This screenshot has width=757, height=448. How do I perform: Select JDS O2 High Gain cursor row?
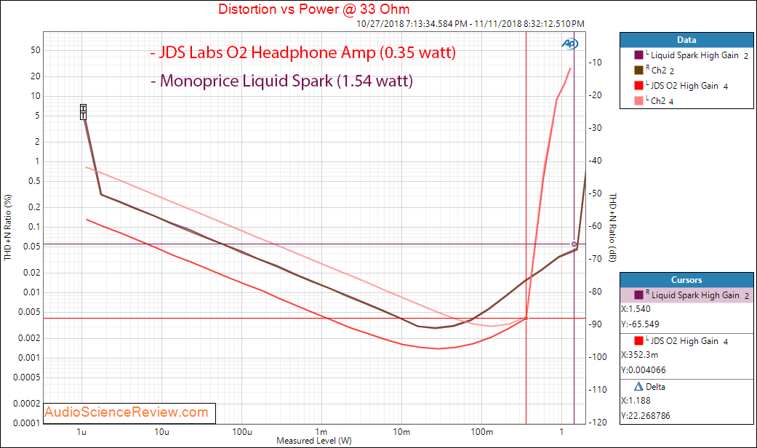pyautogui.click(x=686, y=341)
